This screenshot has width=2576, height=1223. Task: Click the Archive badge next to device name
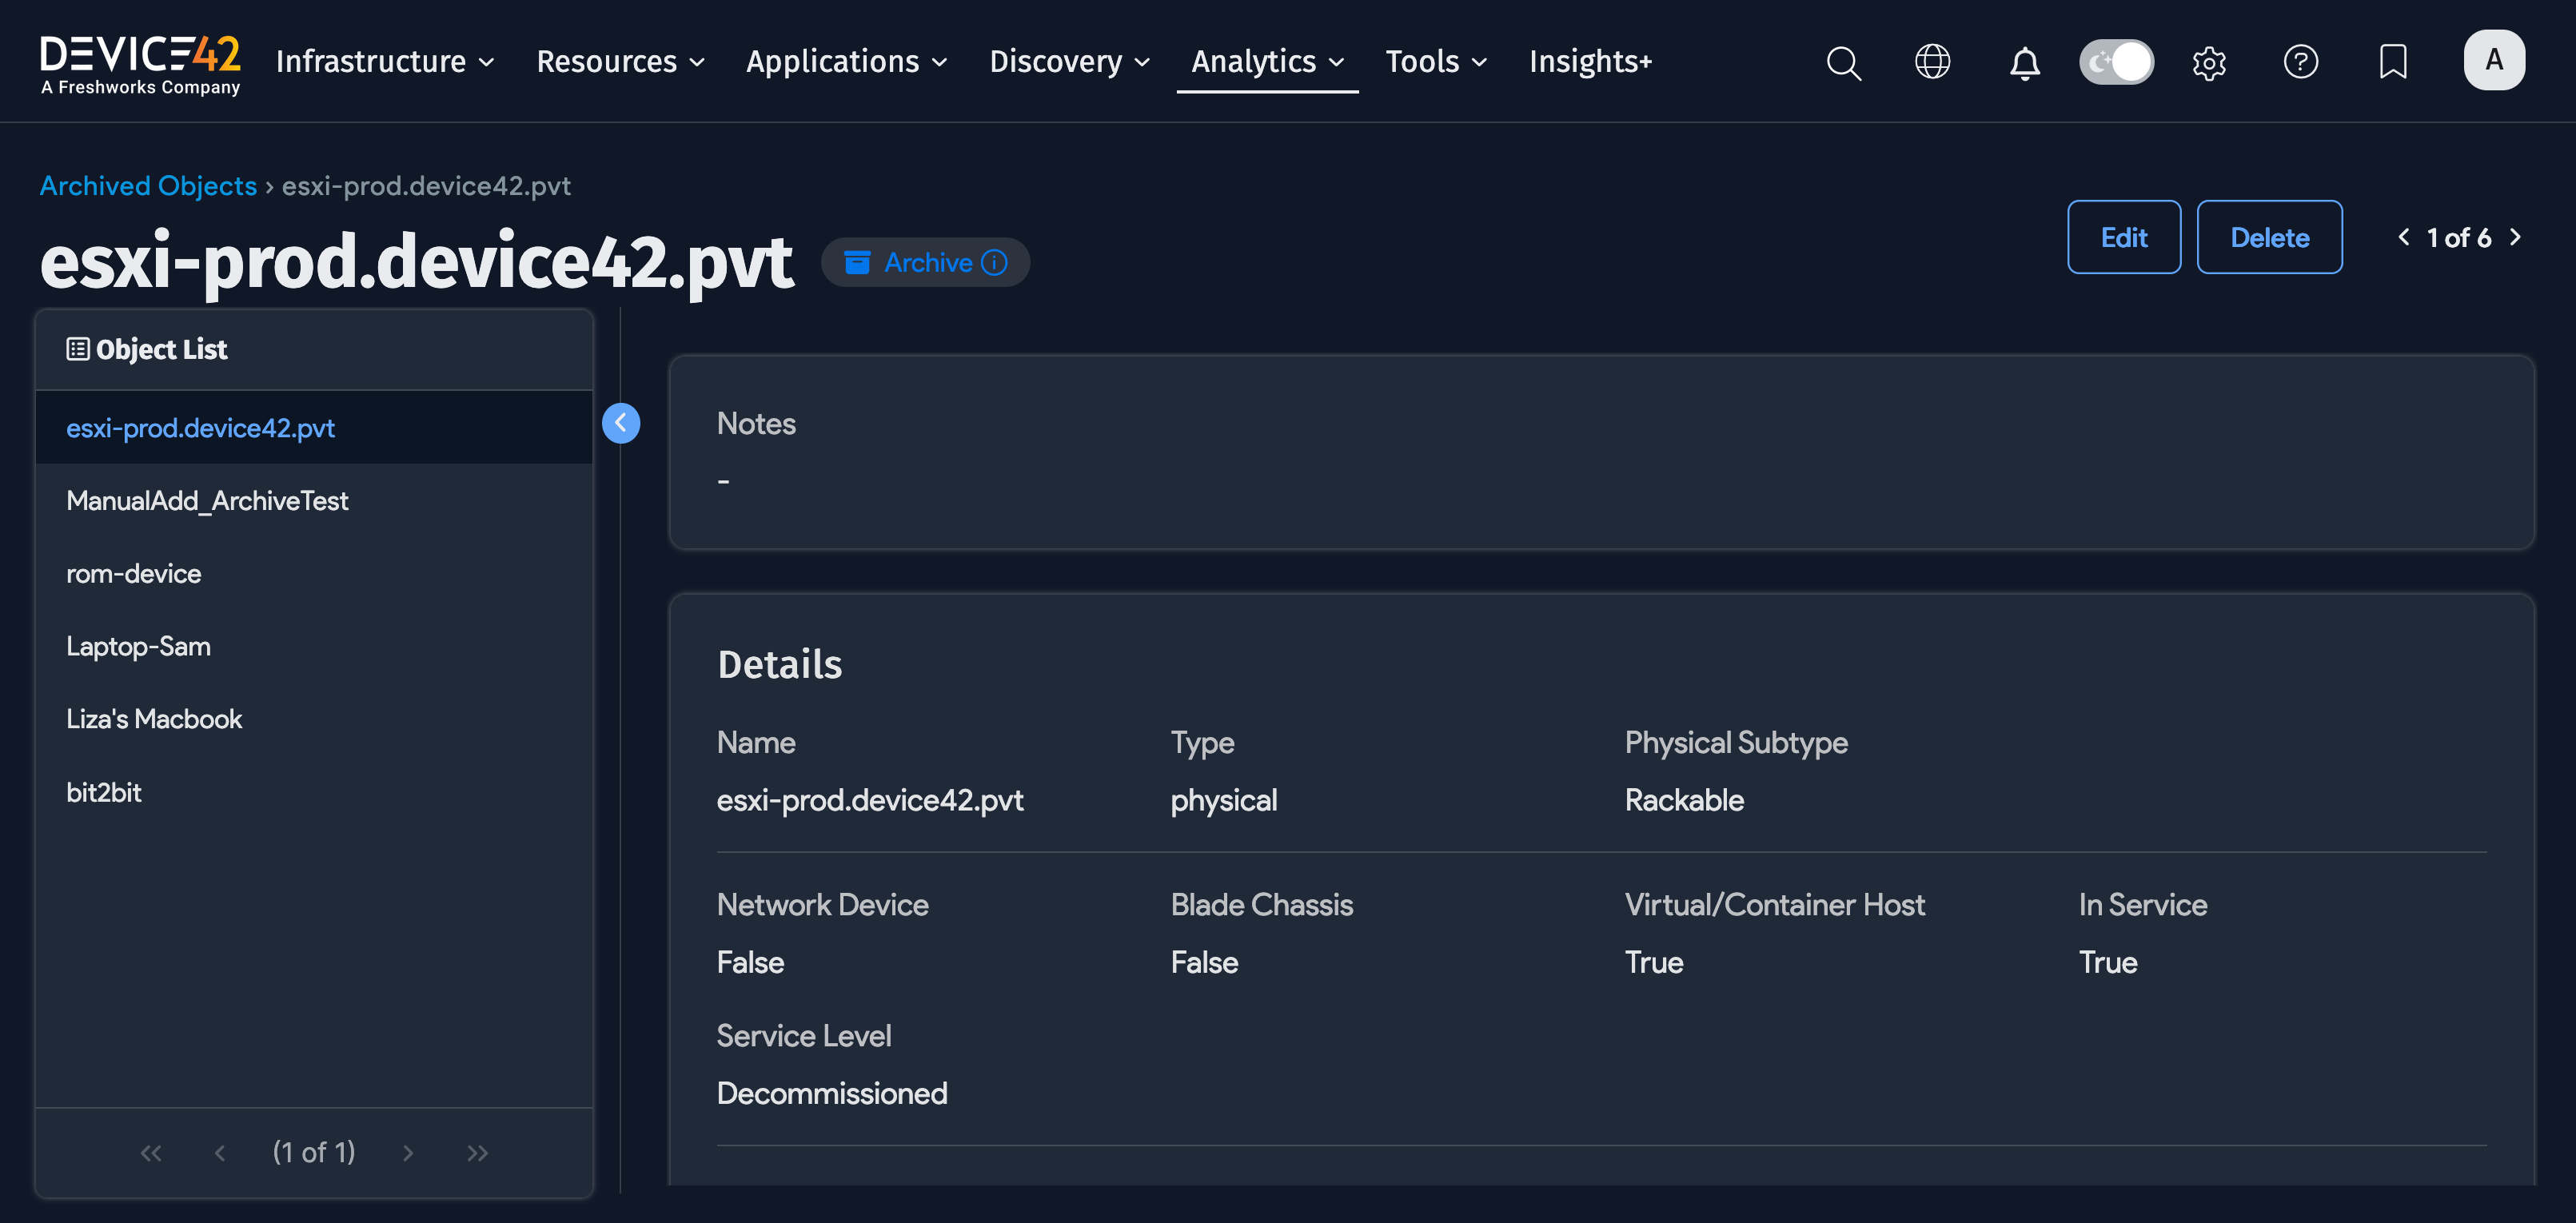[x=925, y=262]
